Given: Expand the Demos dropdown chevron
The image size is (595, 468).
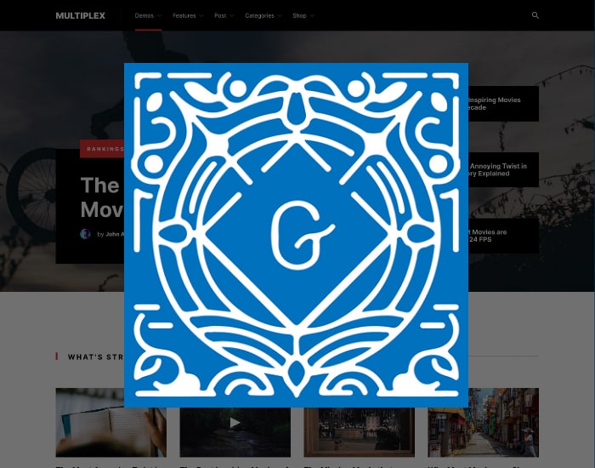Looking at the screenshot, I should click(x=160, y=16).
